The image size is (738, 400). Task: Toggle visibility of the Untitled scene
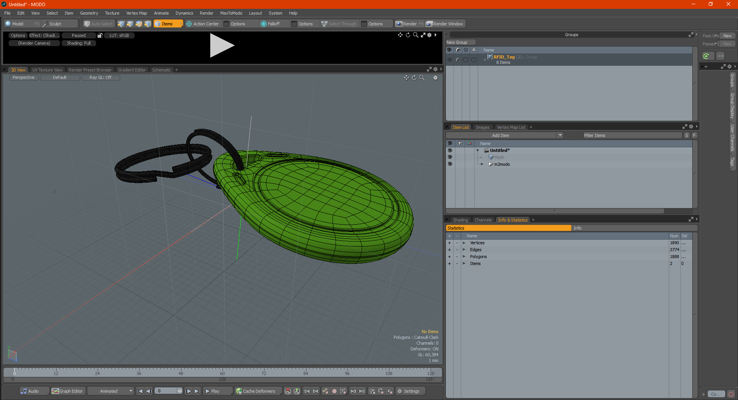point(450,150)
